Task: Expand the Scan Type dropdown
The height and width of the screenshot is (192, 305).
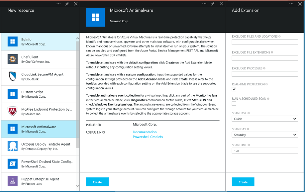Action: [264, 119]
